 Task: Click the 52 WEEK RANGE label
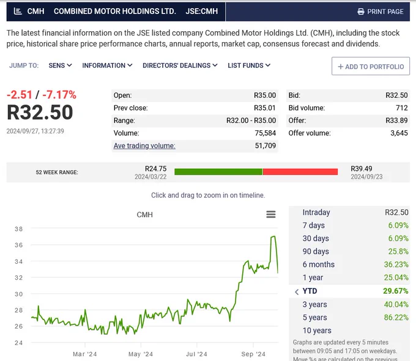57,173
